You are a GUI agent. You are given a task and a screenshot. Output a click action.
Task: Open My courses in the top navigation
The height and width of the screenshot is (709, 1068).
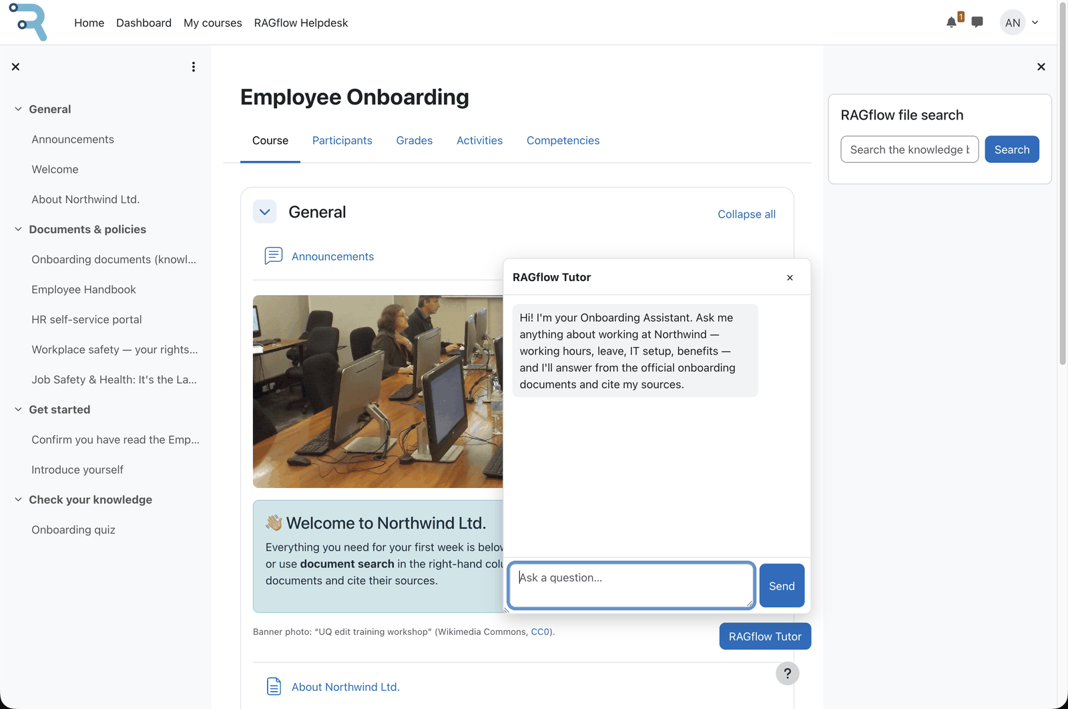click(x=213, y=23)
